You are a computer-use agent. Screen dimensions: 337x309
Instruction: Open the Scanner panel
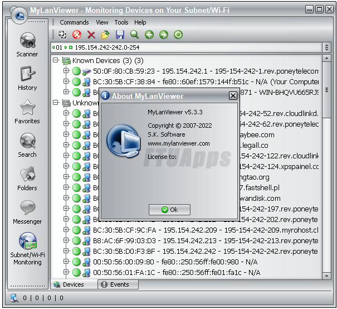(27, 45)
